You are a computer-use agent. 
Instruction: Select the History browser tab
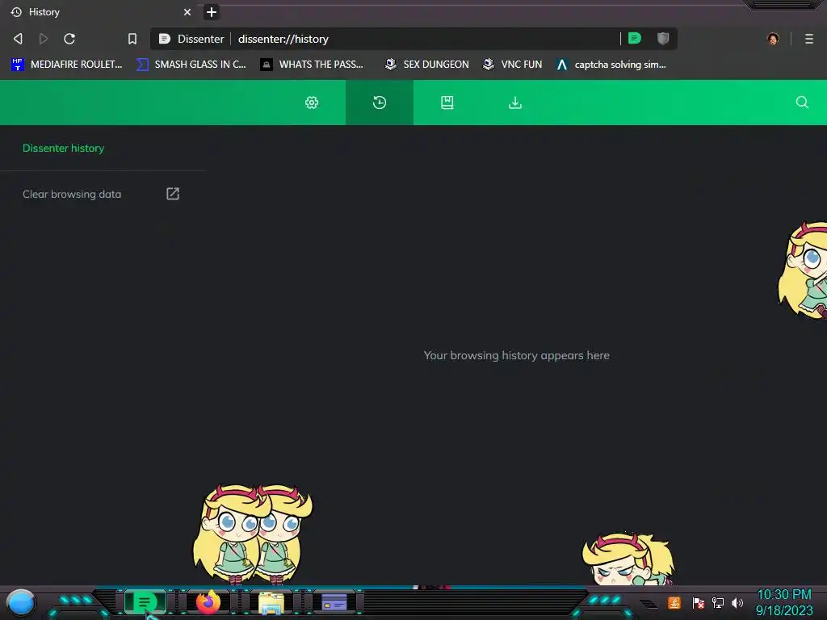pos(102,11)
